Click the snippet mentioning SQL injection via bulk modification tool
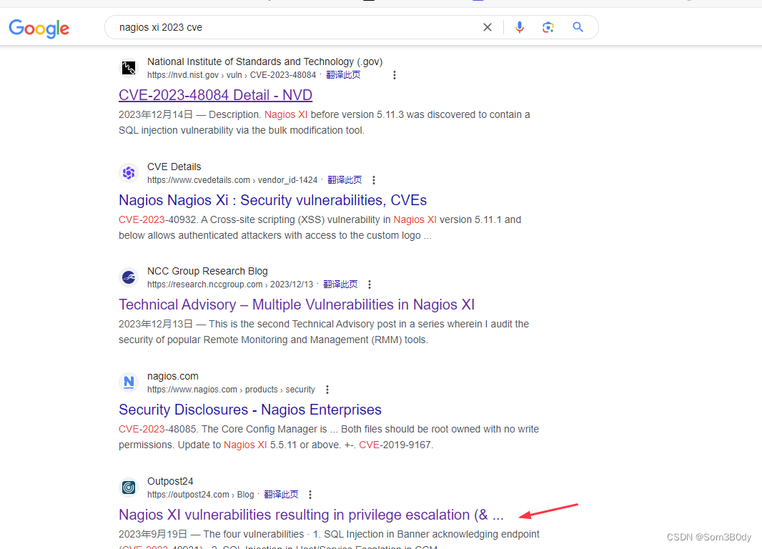 324,122
